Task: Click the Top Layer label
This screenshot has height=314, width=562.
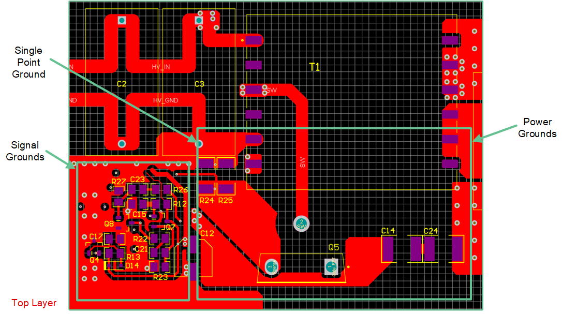Action: point(34,303)
